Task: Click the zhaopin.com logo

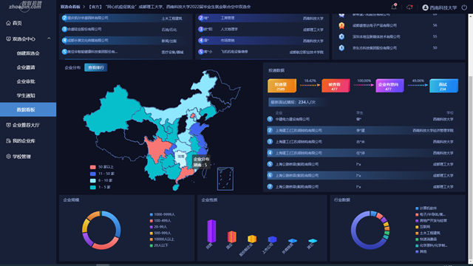Action: (24, 6)
